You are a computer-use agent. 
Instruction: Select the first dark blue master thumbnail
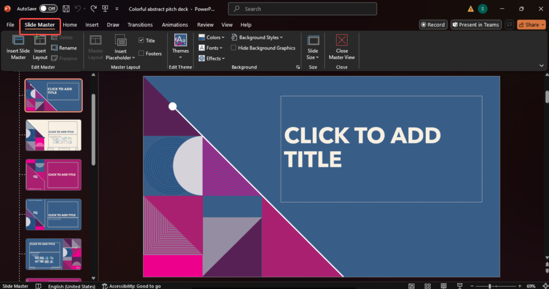(54, 95)
